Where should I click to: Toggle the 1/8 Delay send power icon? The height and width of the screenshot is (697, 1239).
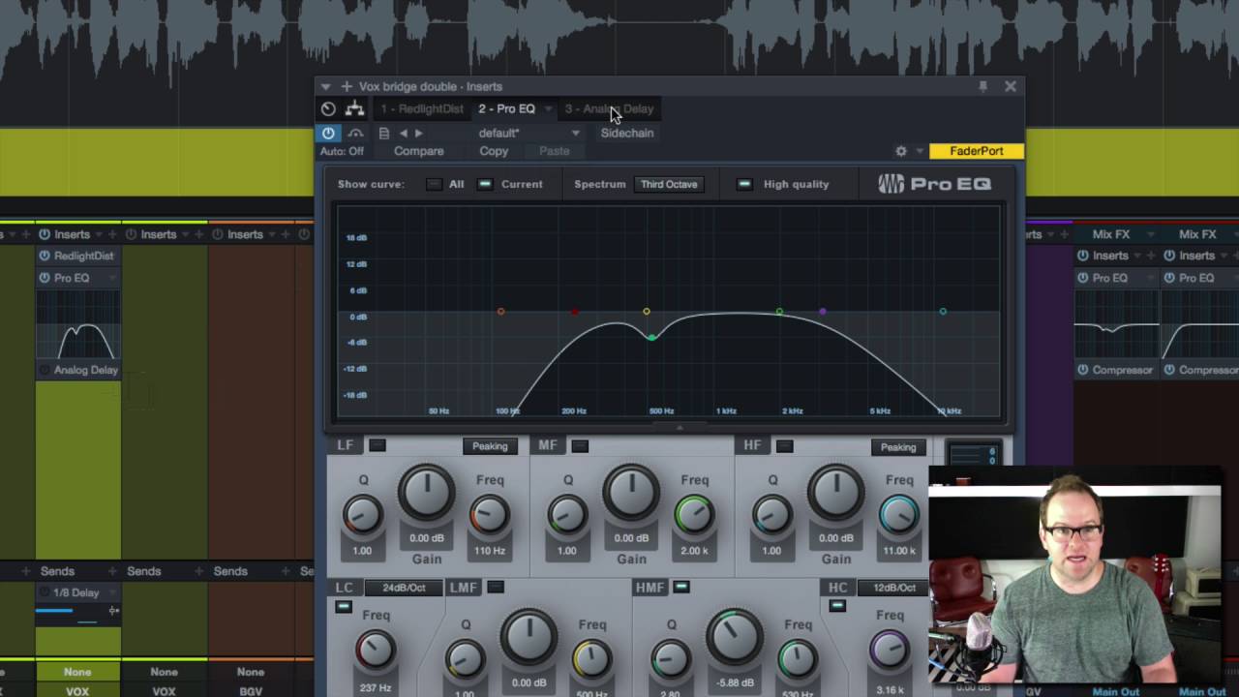45,592
